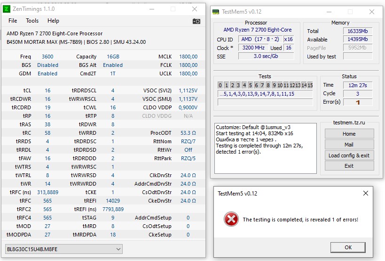Screen dimensions: 385x261
Task: Click the VSOC (SMU) value 1,1137V
Action: [188, 99]
